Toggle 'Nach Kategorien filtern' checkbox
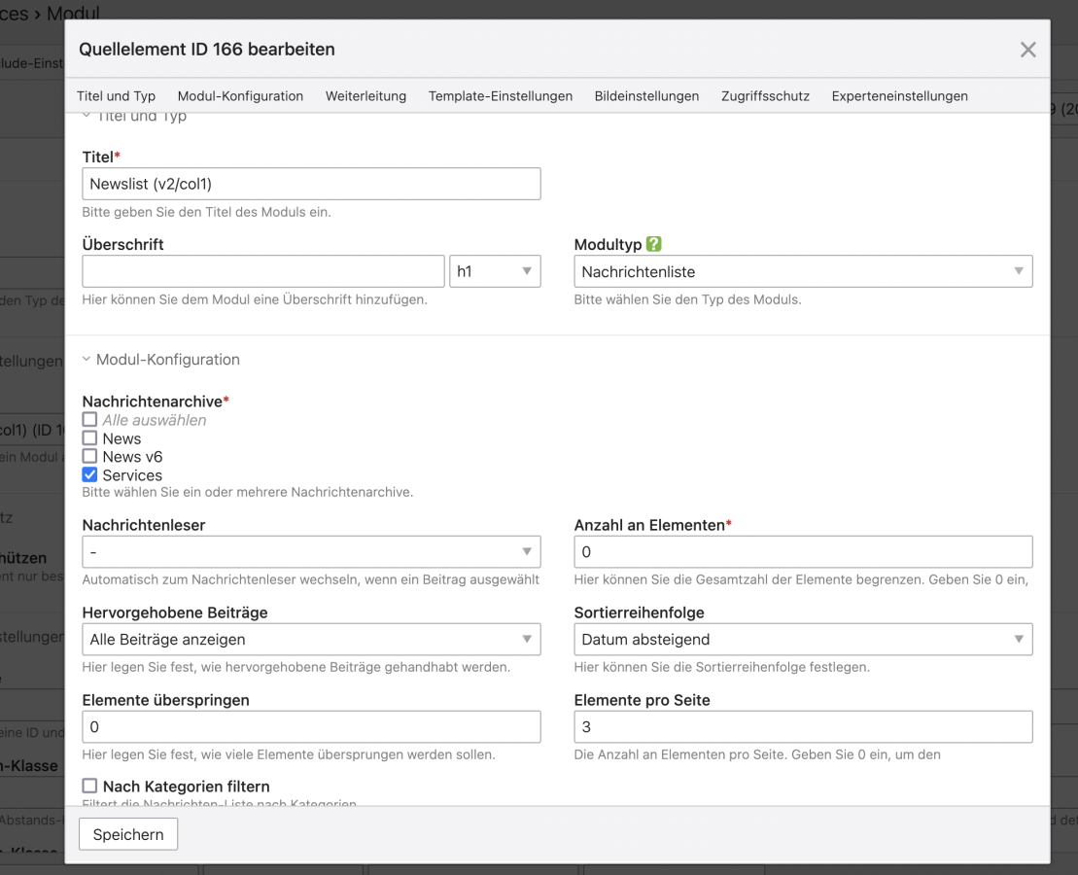This screenshot has height=875, width=1078. [90, 786]
